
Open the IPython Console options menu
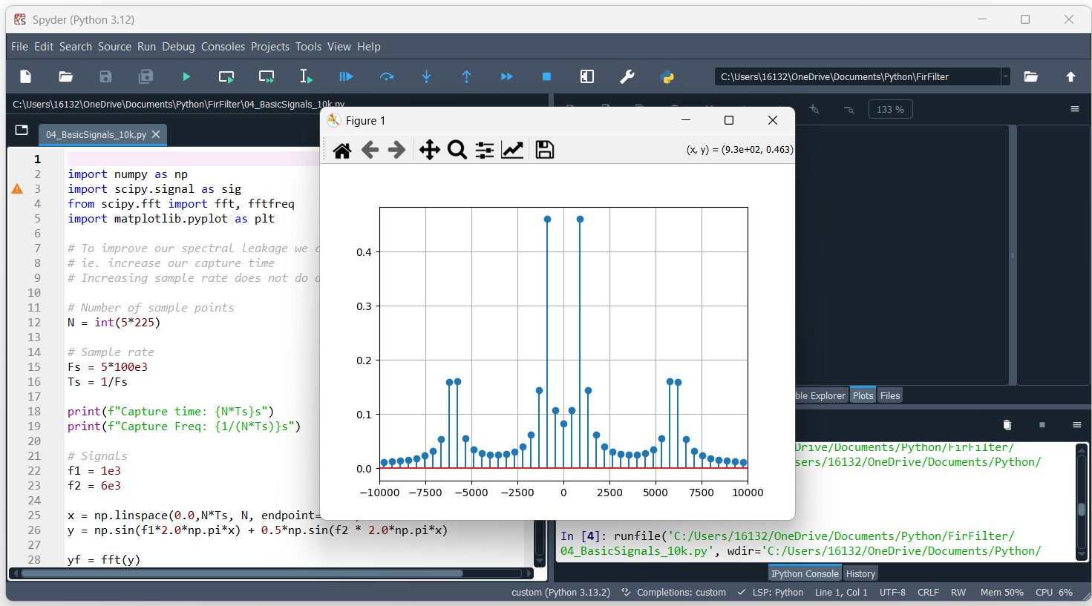coord(1076,424)
